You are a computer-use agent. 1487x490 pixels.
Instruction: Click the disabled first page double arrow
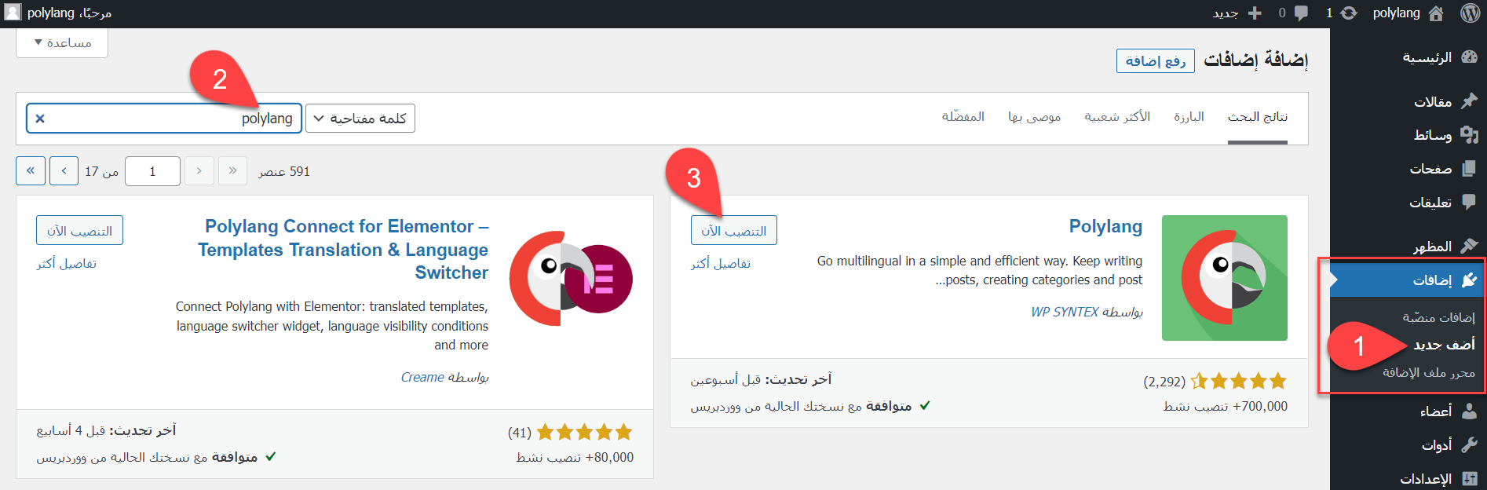(232, 170)
